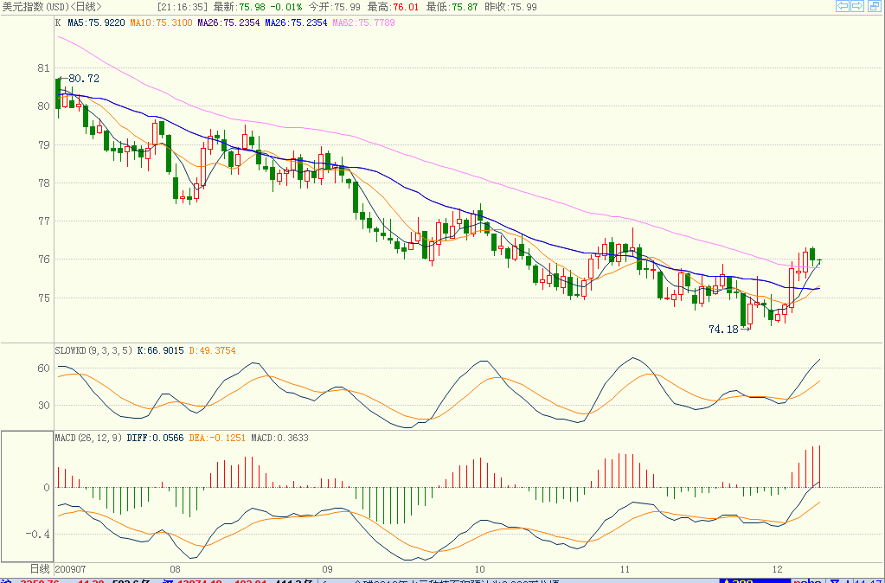Screen dimensions: 885x583
Task: Click the 80.72 high price annotation
Action: pyautogui.click(x=84, y=79)
